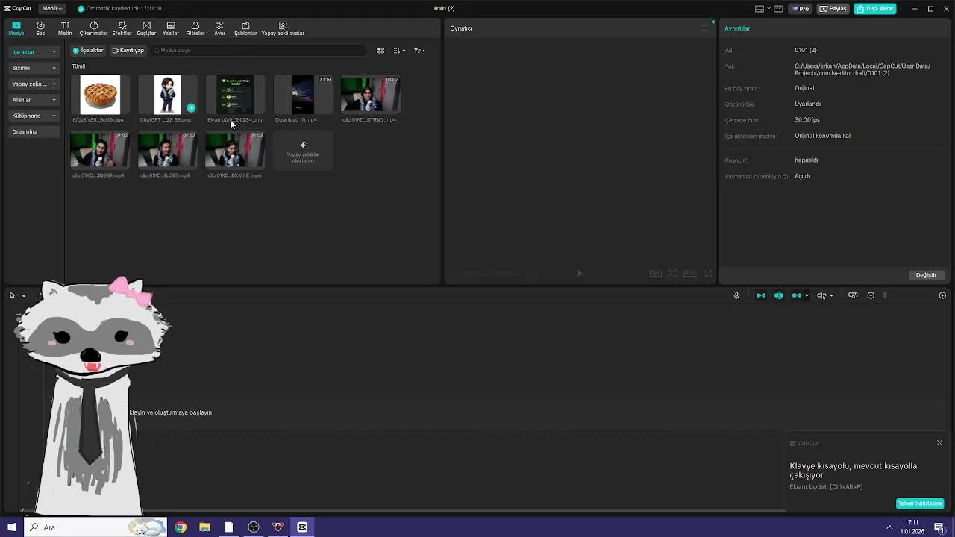Click the timeline microphone record icon
This screenshot has width=955, height=537.
tap(736, 295)
